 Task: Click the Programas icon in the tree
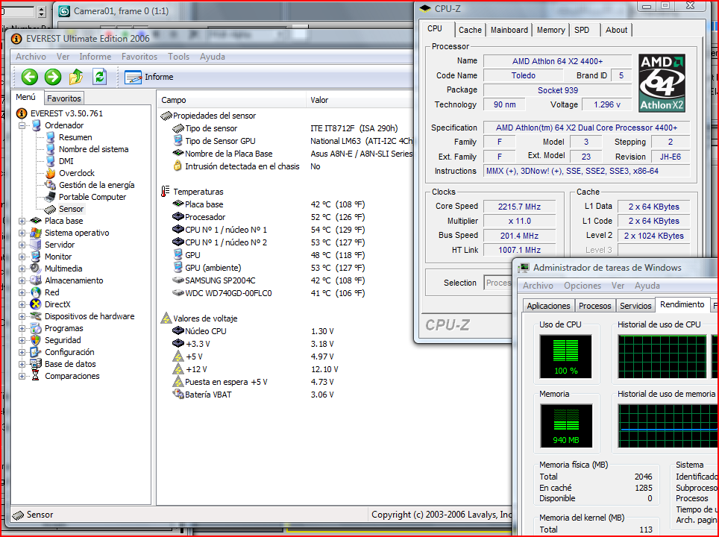pyautogui.click(x=35, y=328)
